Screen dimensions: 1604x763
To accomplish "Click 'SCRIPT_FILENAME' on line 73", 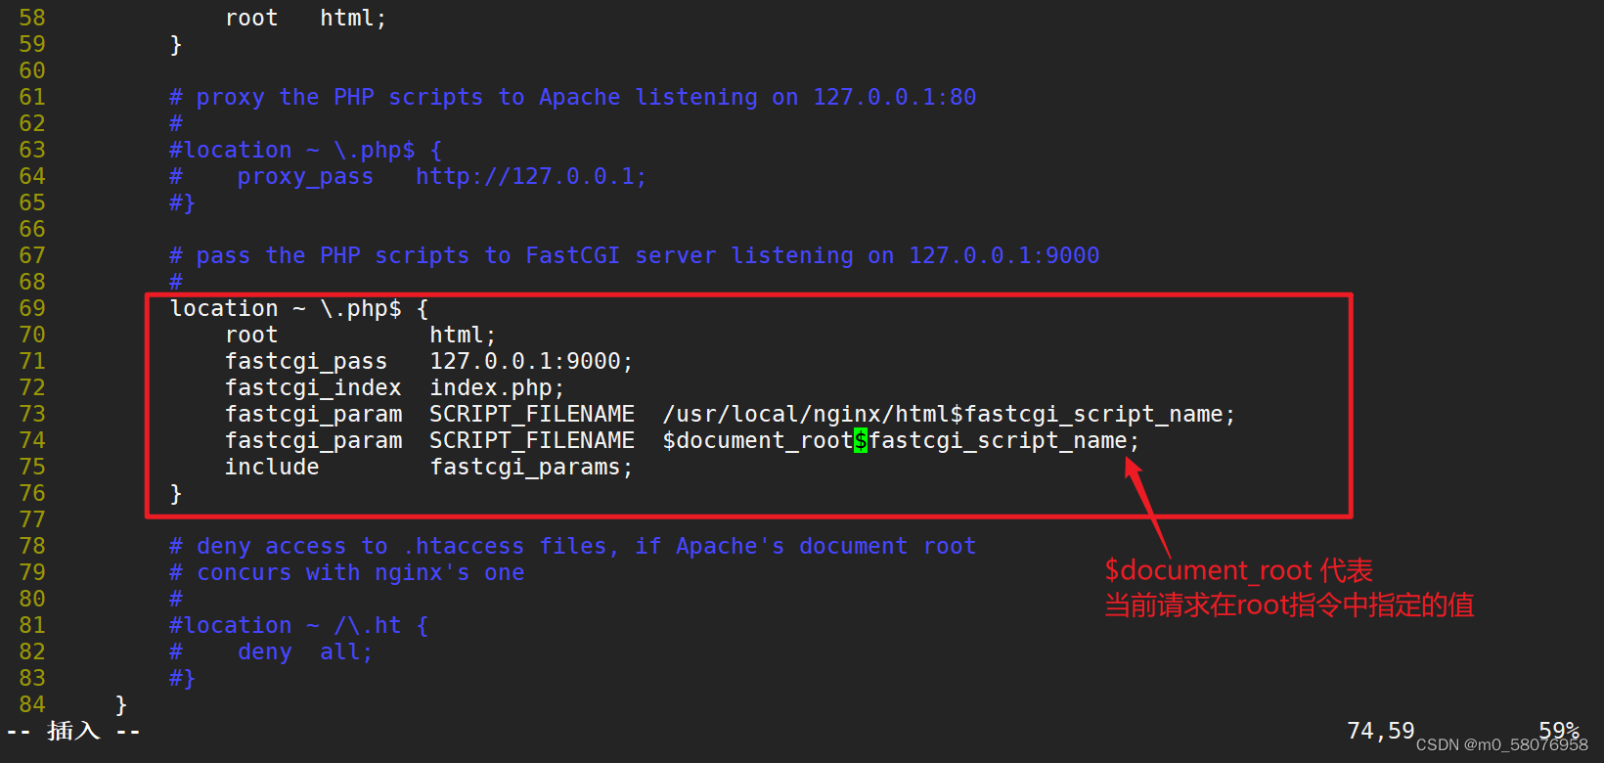I will pos(532,414).
